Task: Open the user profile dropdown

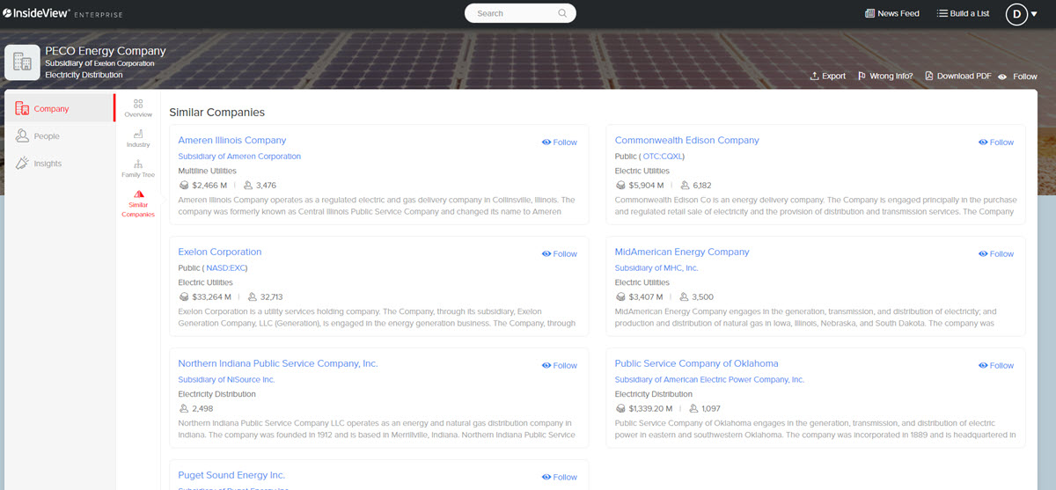Action: tap(1021, 14)
